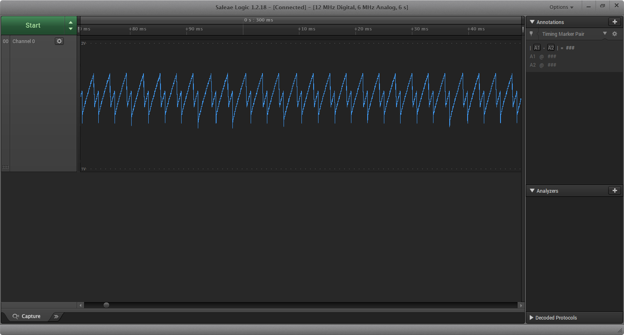The width and height of the screenshot is (624, 335).
Task: Place the A1 timing marker
Action: (x=537, y=48)
